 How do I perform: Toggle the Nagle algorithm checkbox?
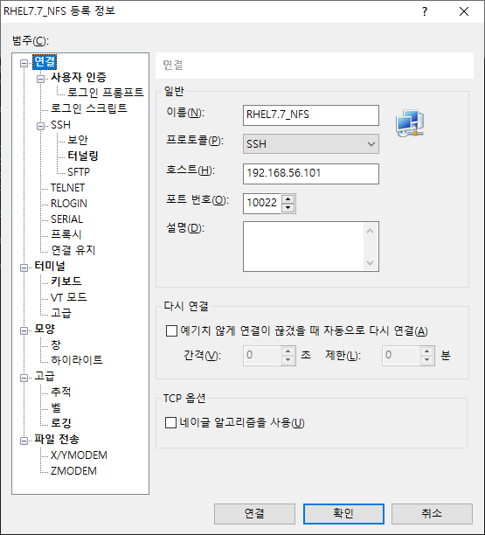pos(170,422)
